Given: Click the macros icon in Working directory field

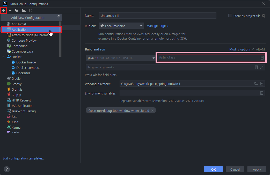Looking at the screenshot, I should (x=262, y=84).
